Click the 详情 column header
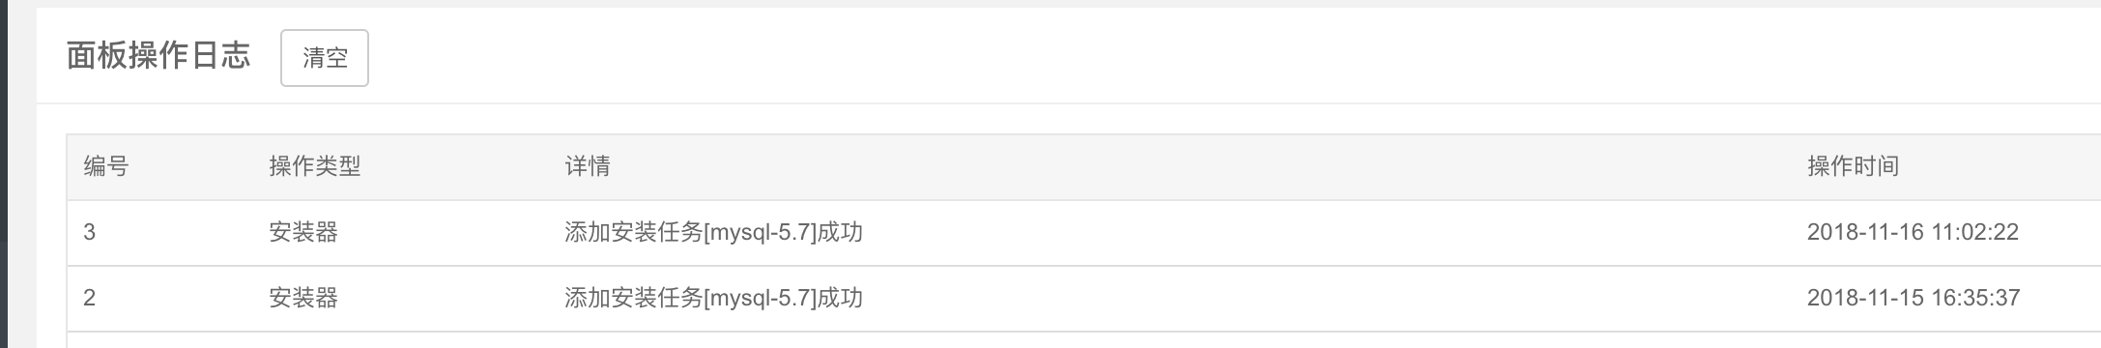The height and width of the screenshot is (348, 2101). 588,166
